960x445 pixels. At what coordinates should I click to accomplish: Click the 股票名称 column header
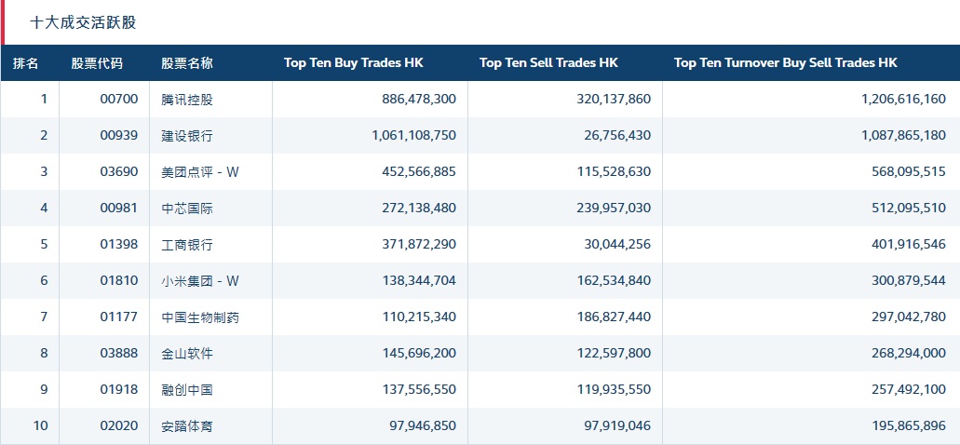pyautogui.click(x=187, y=63)
